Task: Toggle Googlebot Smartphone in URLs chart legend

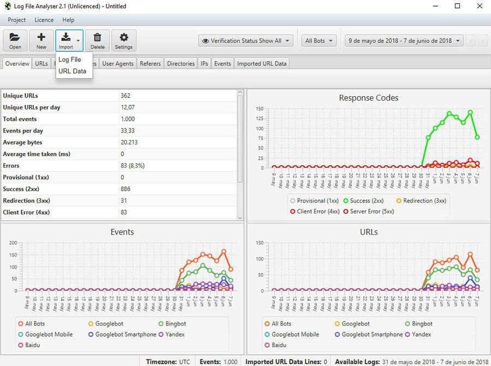Action: [369, 334]
